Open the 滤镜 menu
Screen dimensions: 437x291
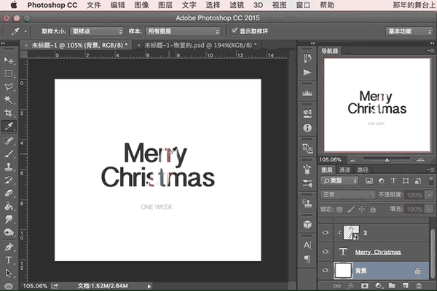(237, 5)
